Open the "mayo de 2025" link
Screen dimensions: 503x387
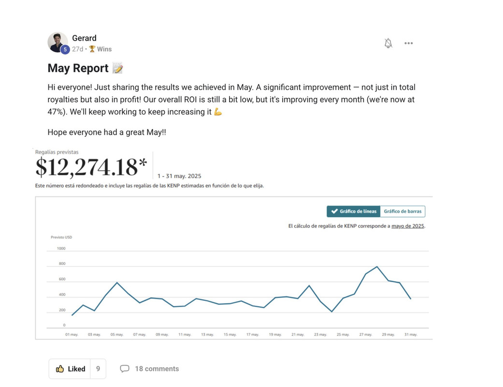408,226
